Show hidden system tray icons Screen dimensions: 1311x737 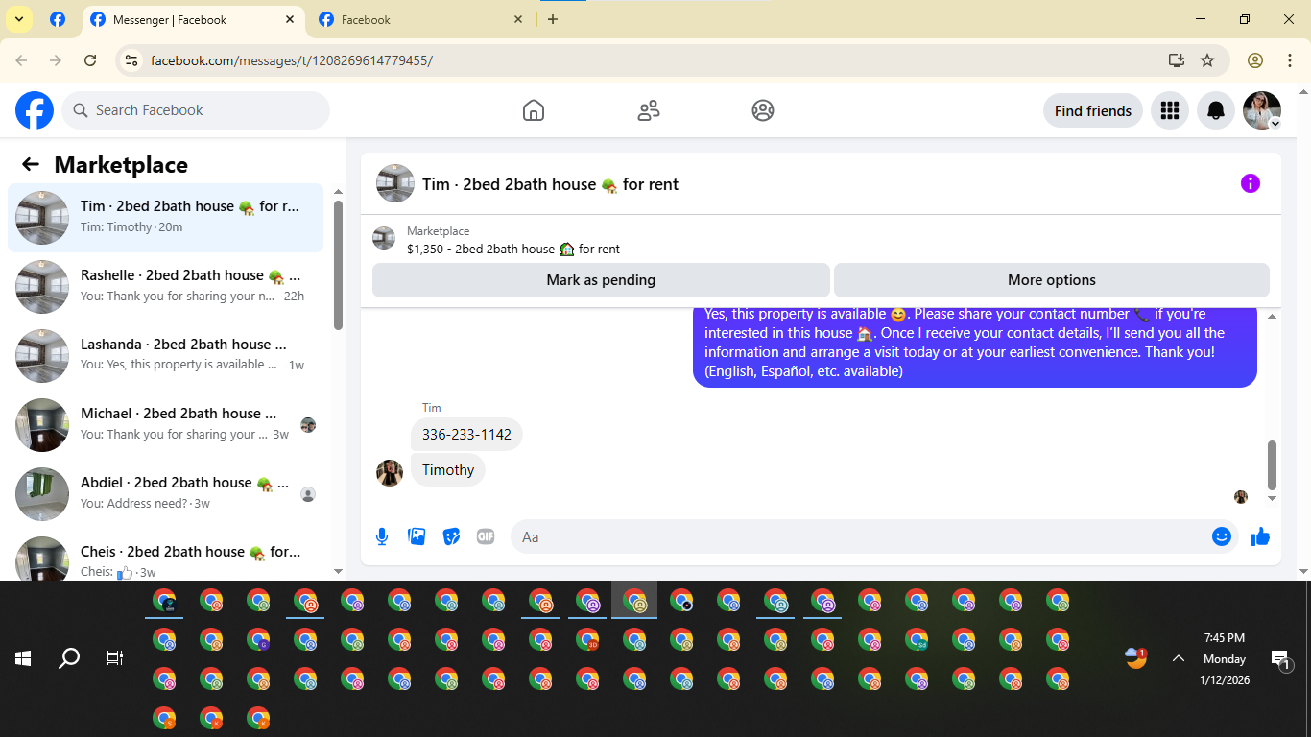(1179, 658)
